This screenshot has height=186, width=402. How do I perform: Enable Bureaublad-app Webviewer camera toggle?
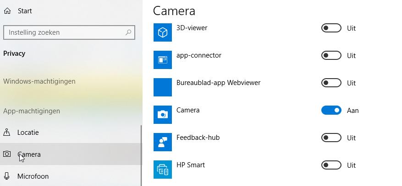[x=331, y=83]
